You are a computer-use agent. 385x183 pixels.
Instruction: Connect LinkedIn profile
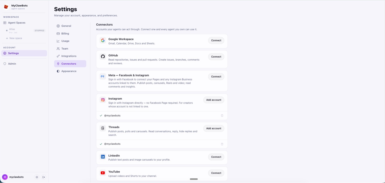point(216,157)
